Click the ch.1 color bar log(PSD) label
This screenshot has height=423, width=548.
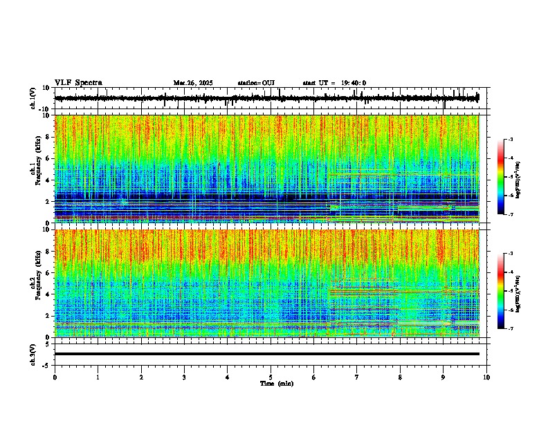(x=518, y=180)
